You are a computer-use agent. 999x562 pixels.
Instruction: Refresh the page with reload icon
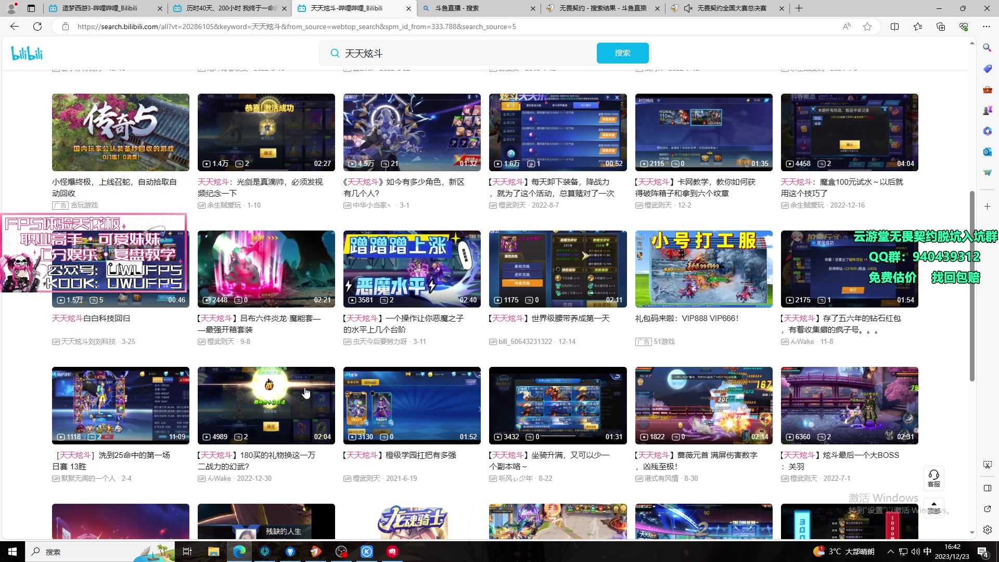pos(37,27)
